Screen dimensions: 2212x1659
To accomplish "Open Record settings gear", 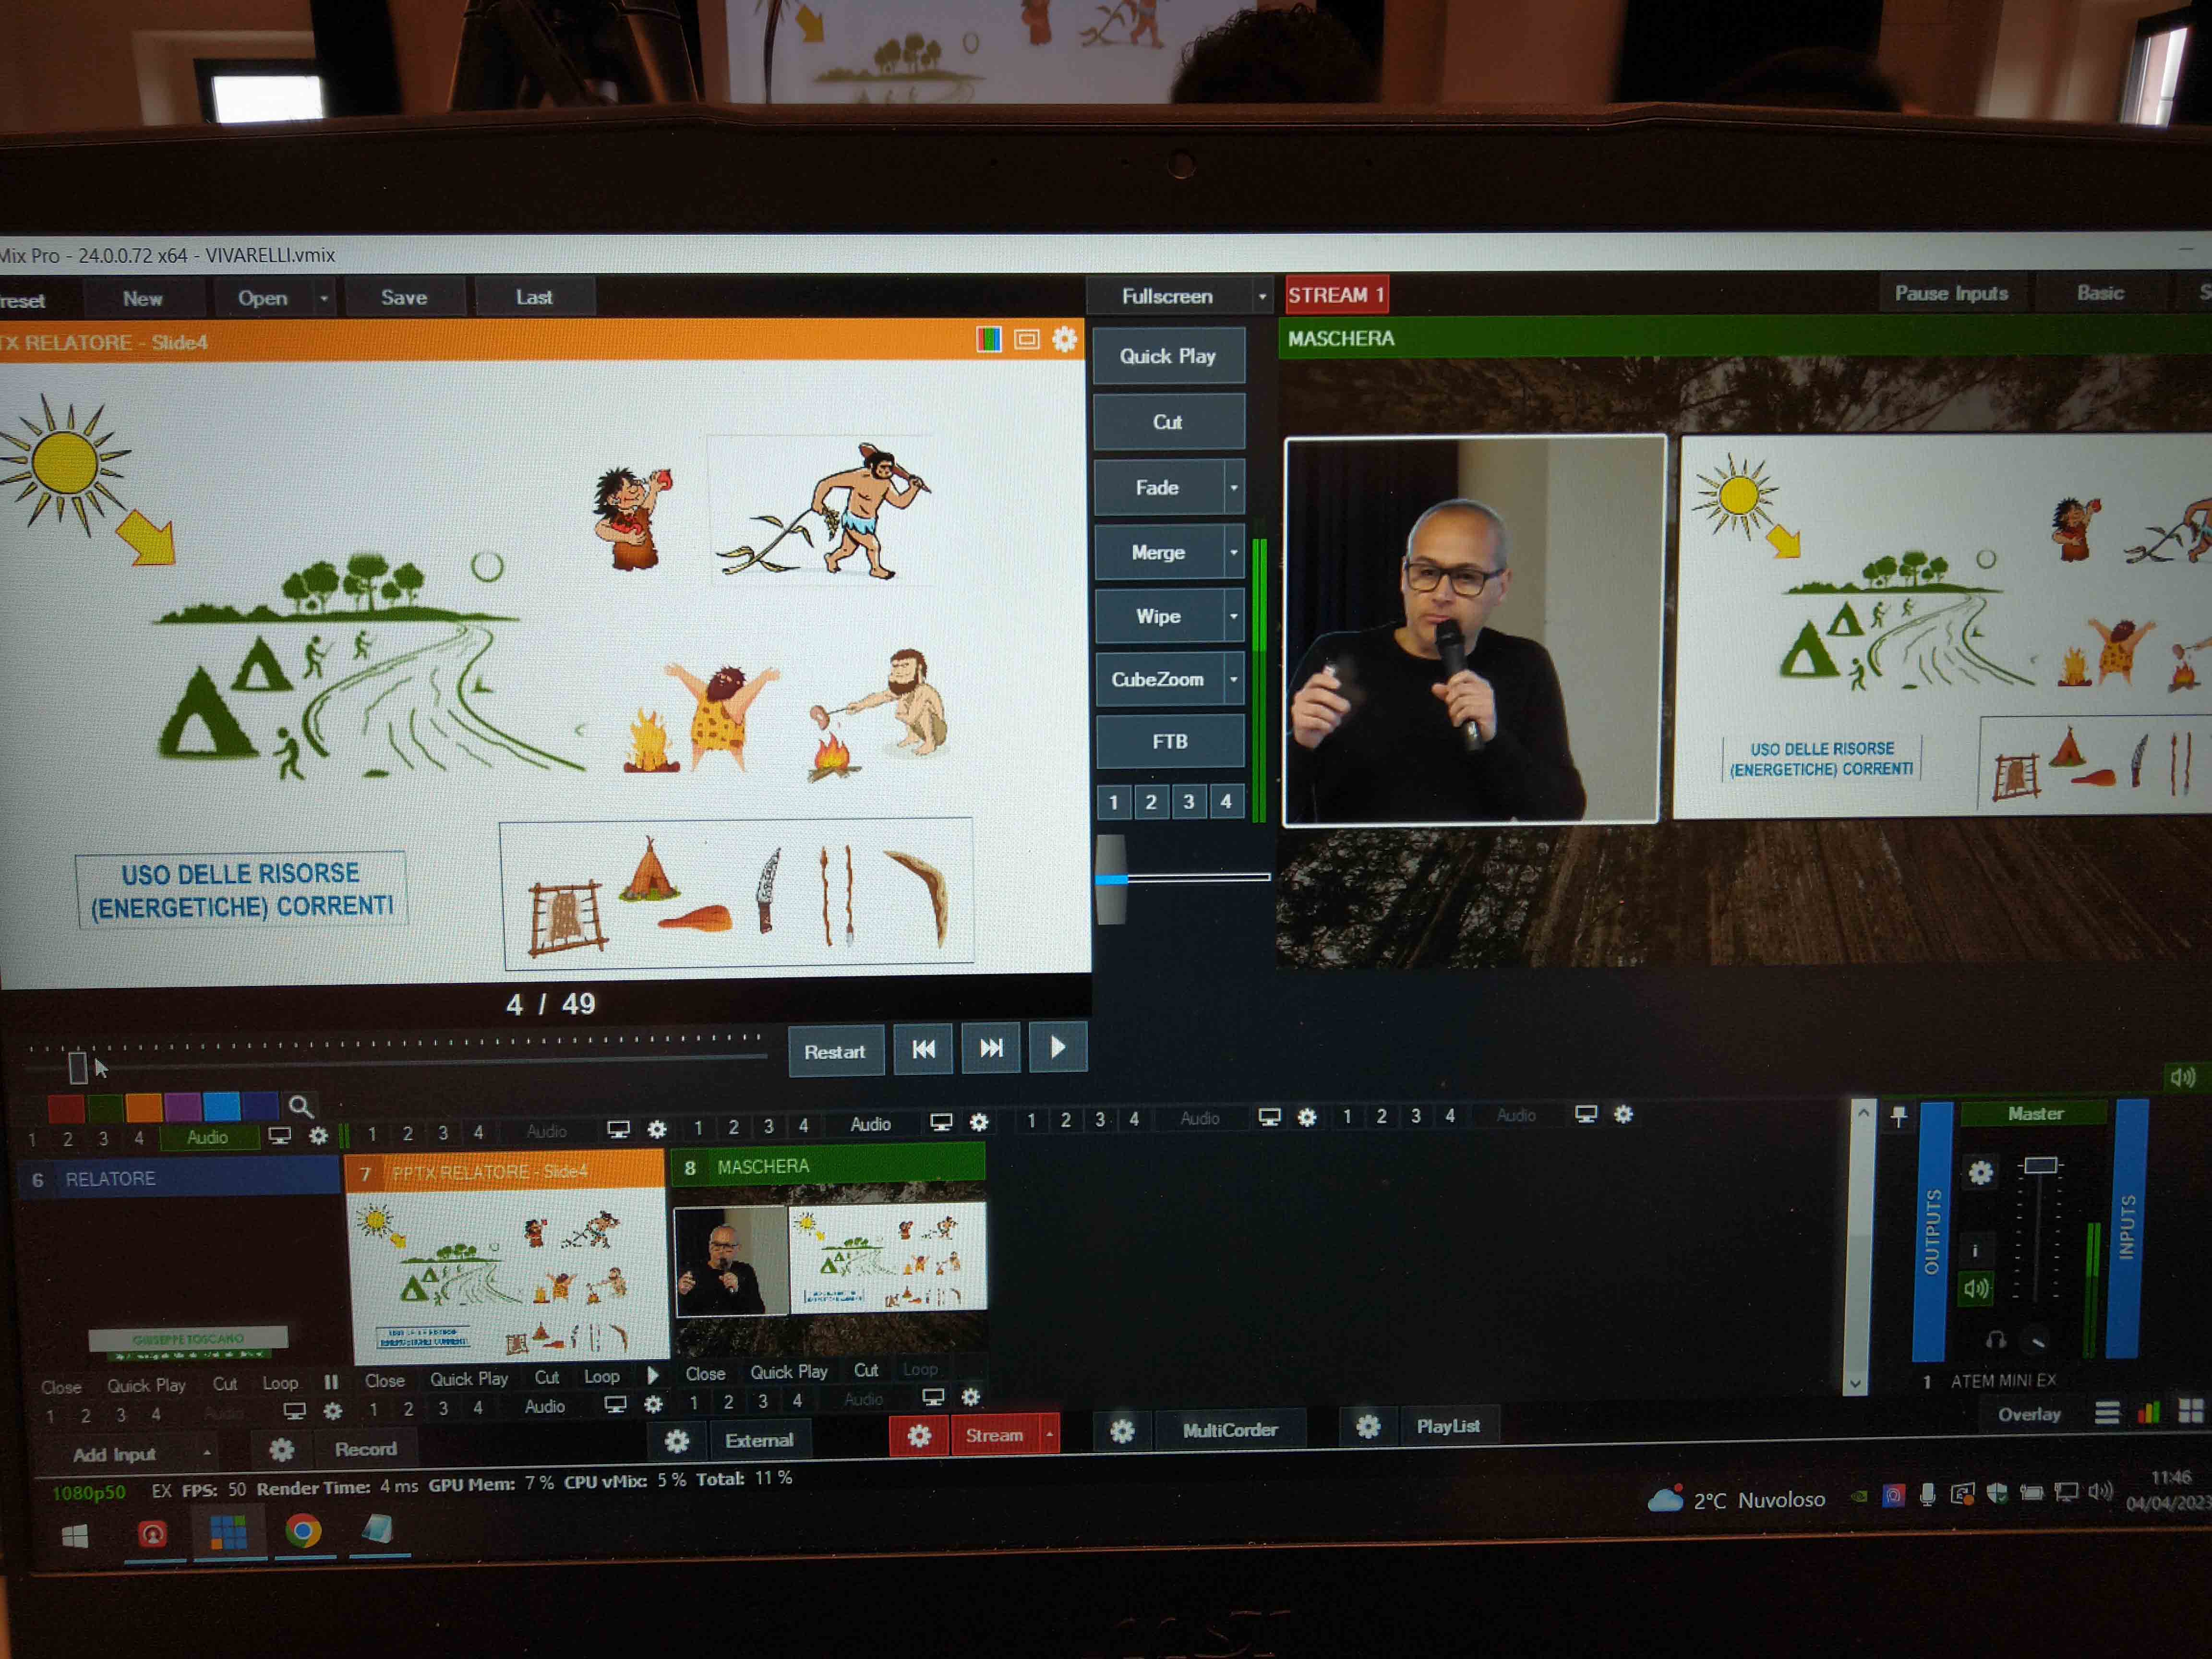I will 282,1449.
